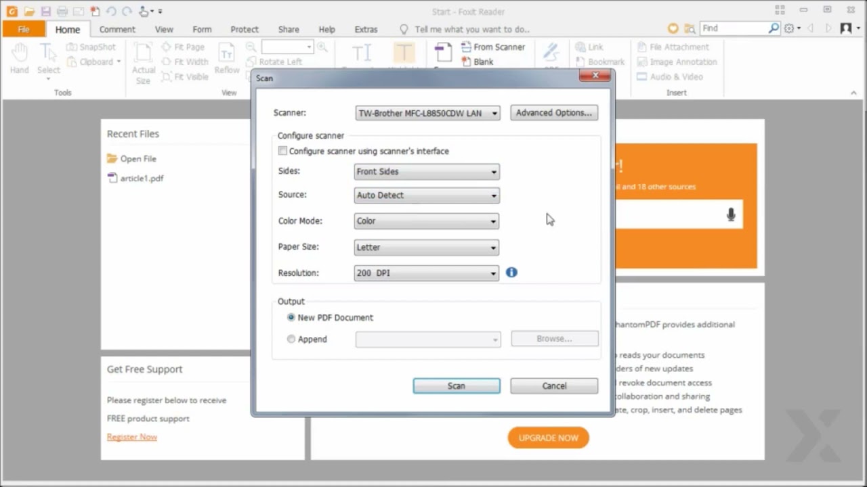Choose Fit Width view

click(x=185, y=62)
